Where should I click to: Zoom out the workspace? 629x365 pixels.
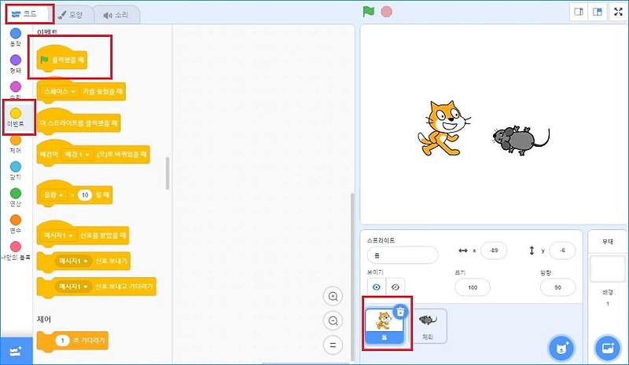point(333,320)
